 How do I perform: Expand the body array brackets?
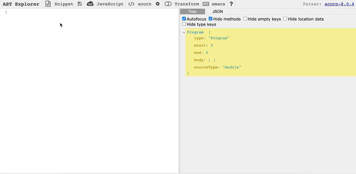212,60
